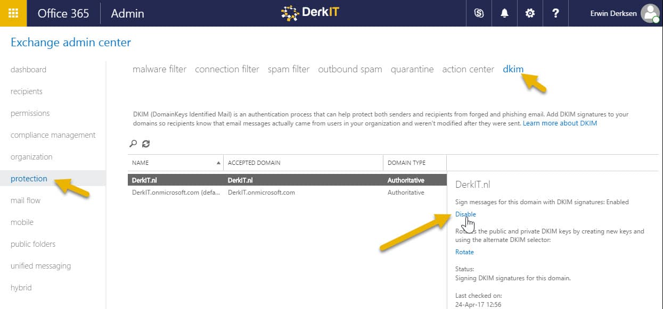Click last checked date 24-Apr-17 12:56

click(x=478, y=305)
